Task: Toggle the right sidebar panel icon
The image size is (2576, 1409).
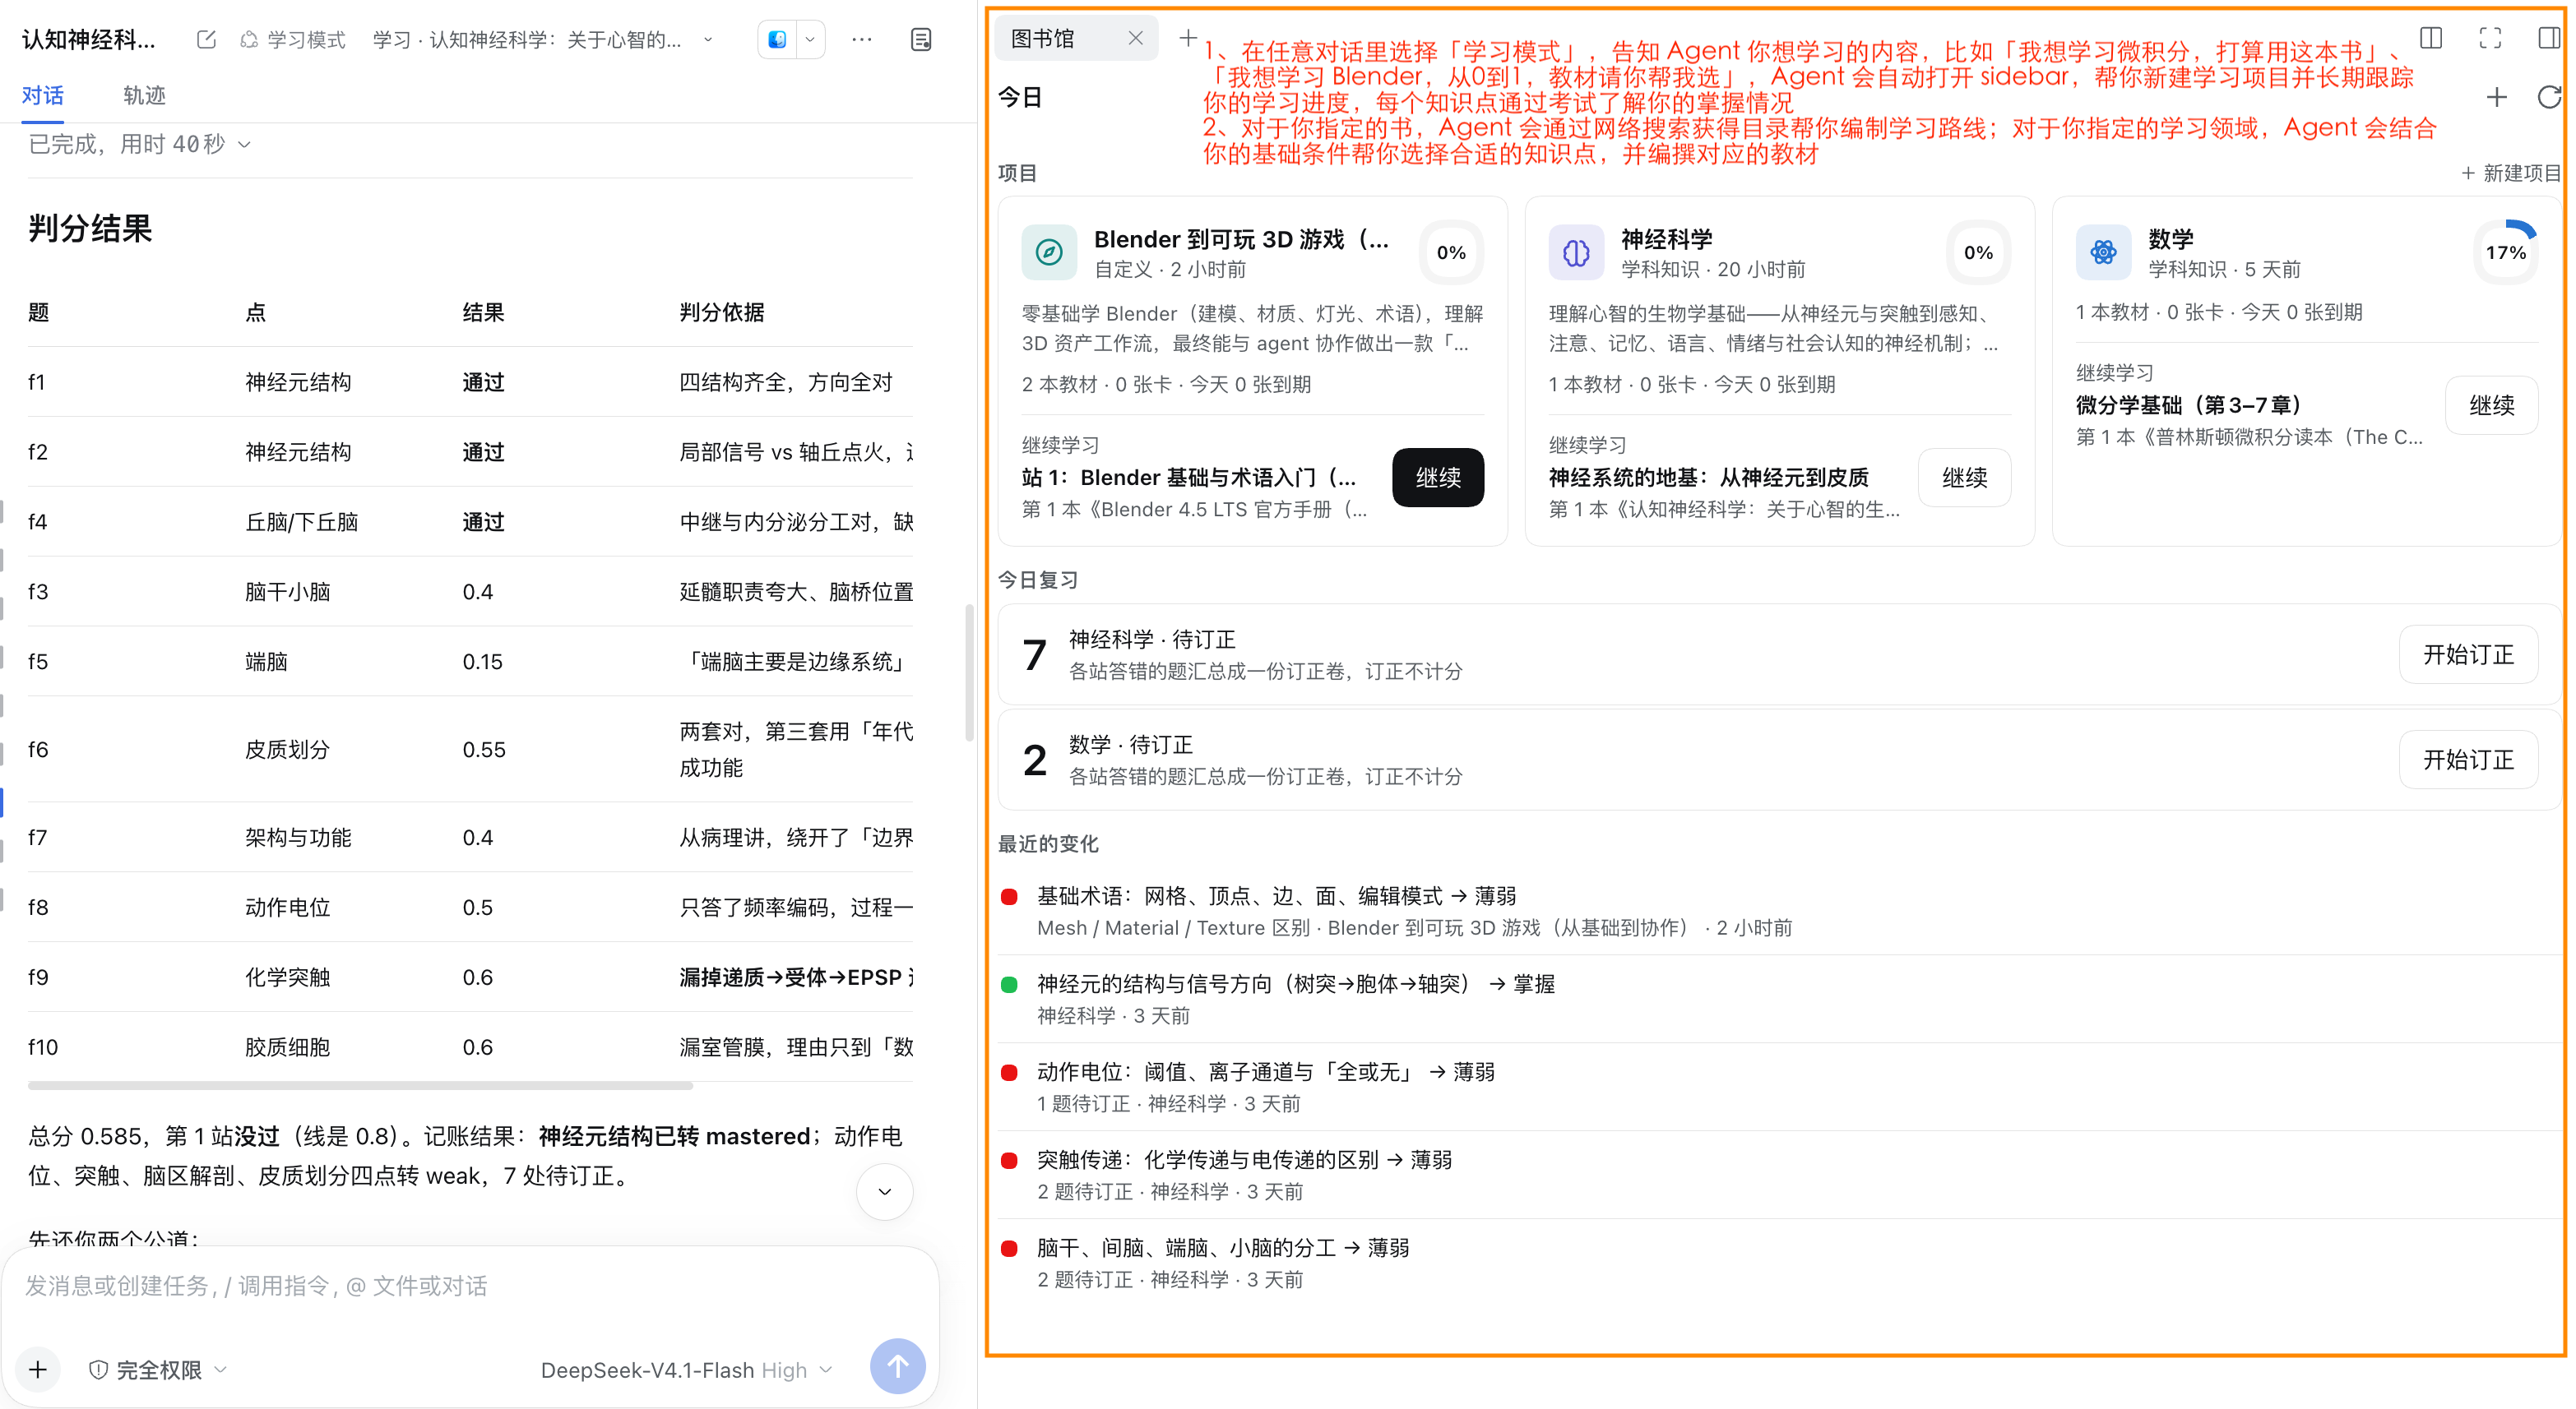Action: point(2548,38)
